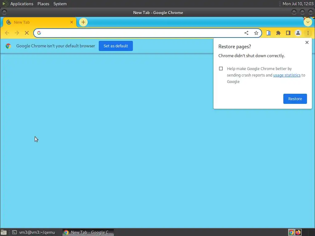Toggle the side panel icon
315x236 pixels.
coord(288,33)
